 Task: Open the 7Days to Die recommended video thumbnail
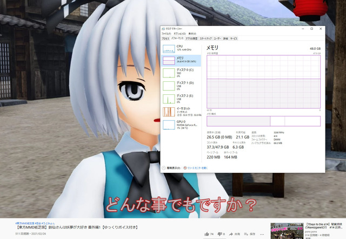tap(287, 231)
